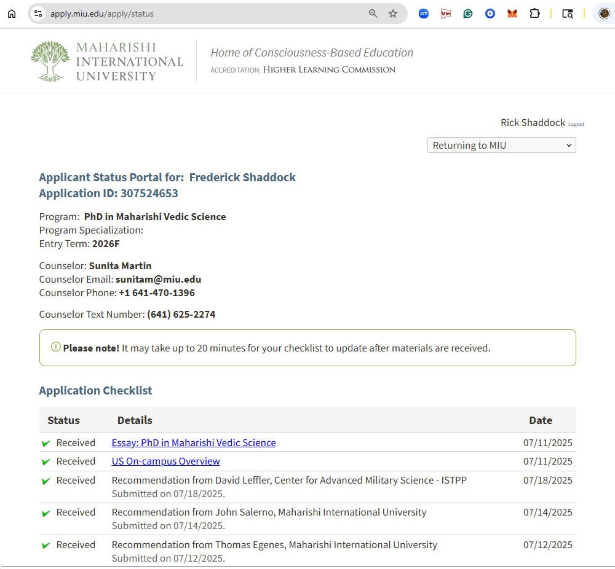Click the counselor phone +1 641-470-1396
The width and height of the screenshot is (615, 569).
(157, 292)
